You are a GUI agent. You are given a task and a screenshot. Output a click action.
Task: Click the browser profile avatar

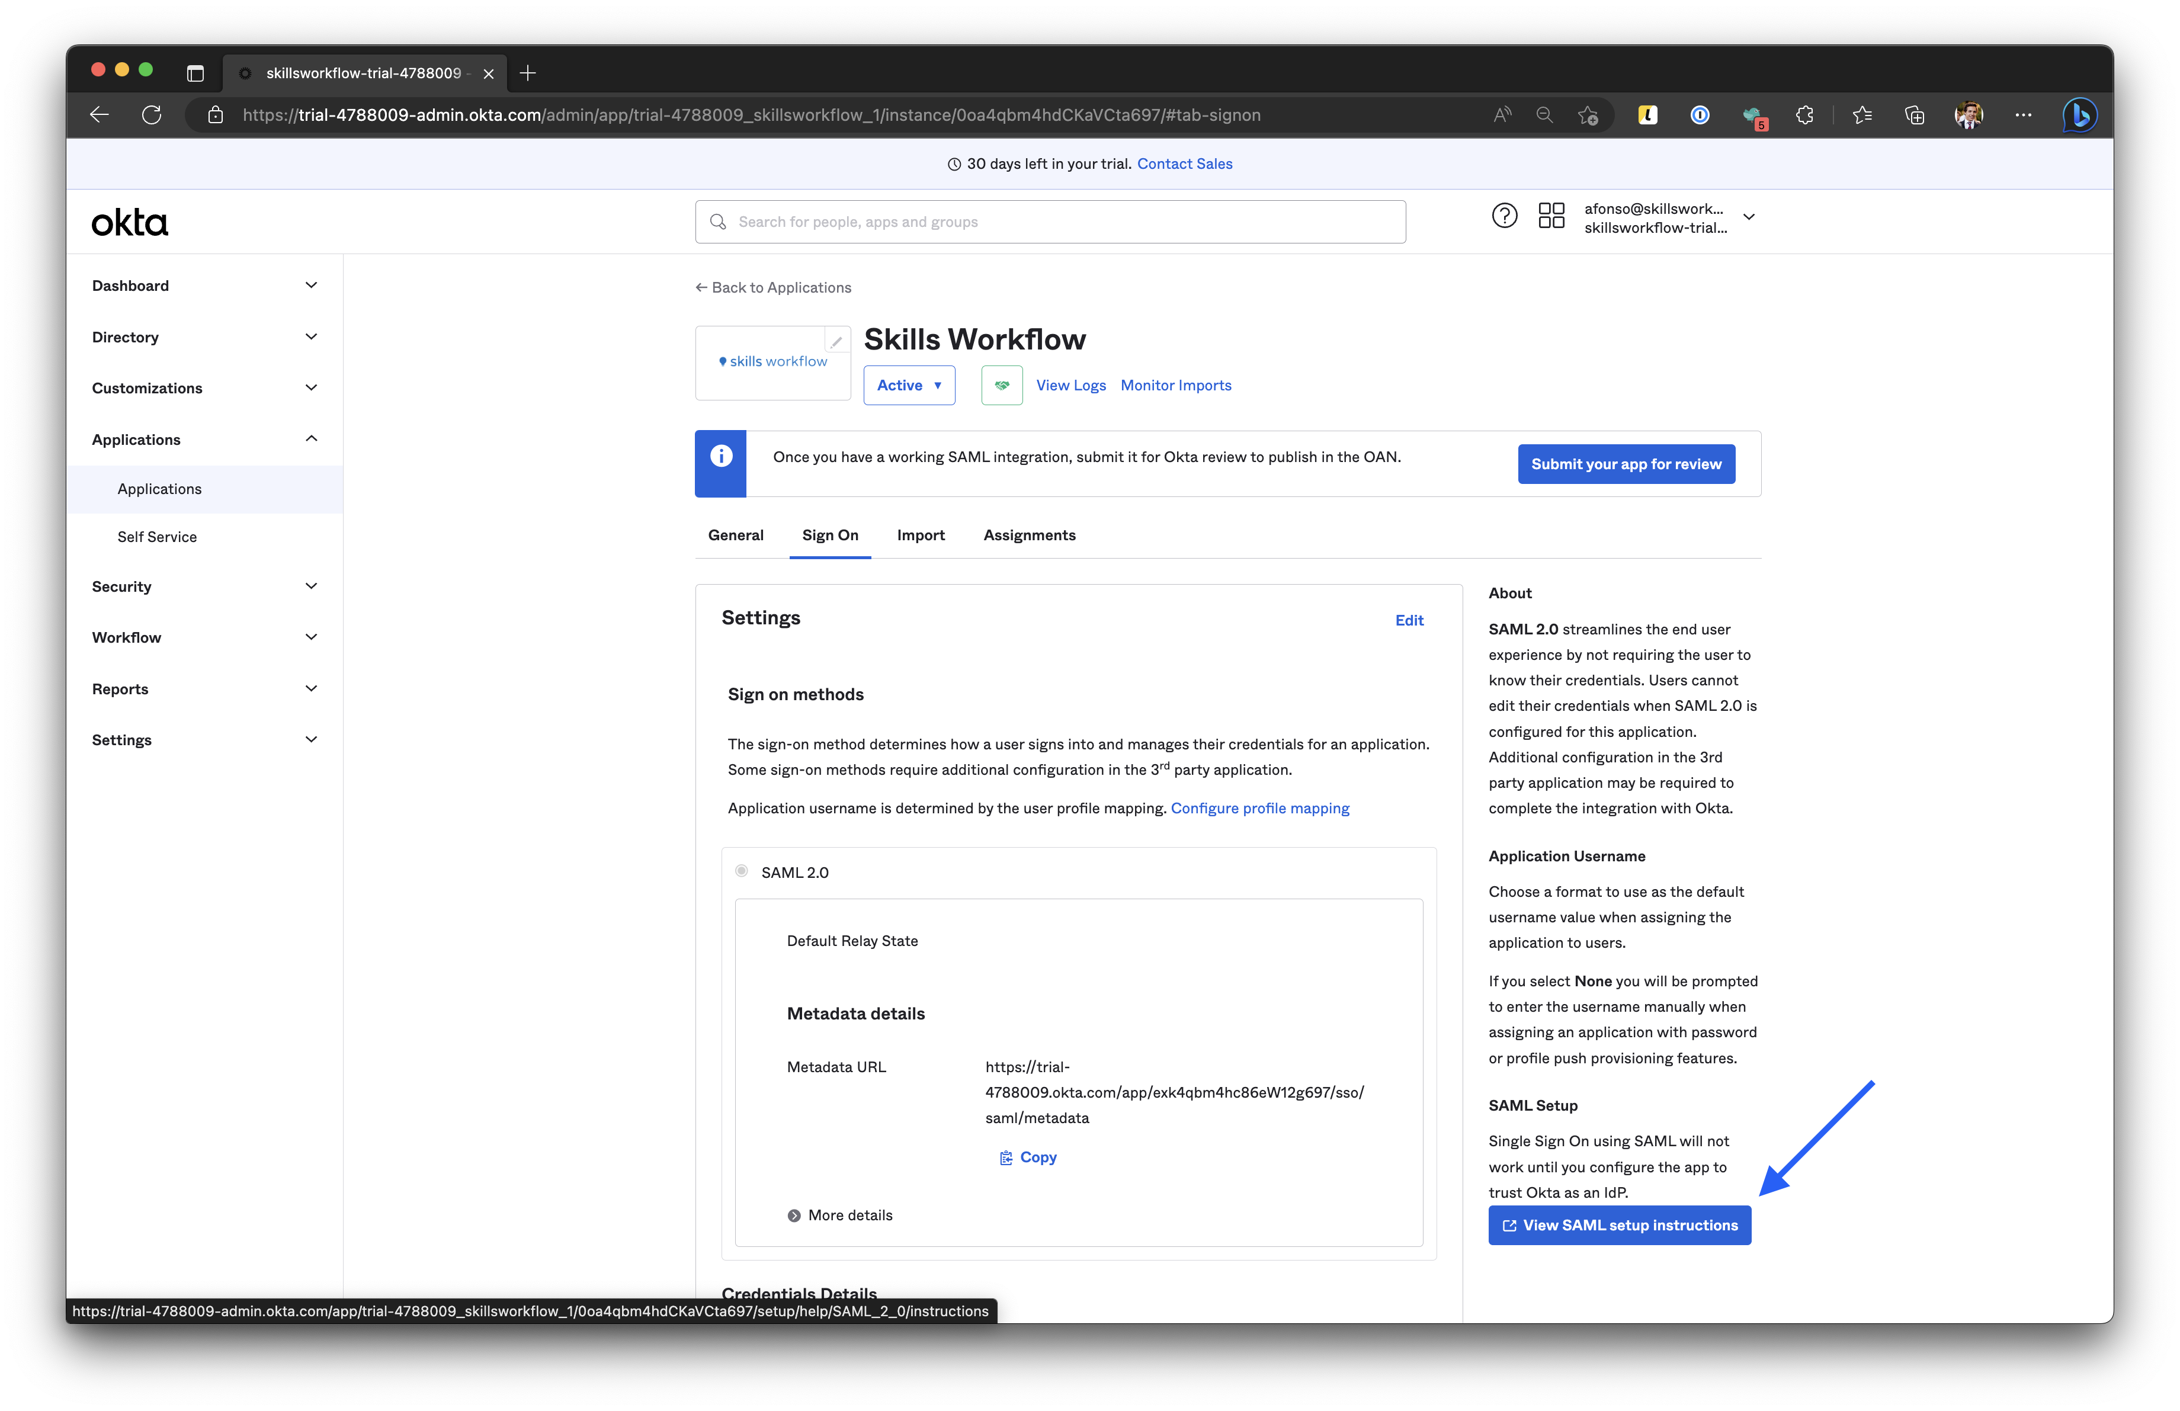pyautogui.click(x=1969, y=114)
